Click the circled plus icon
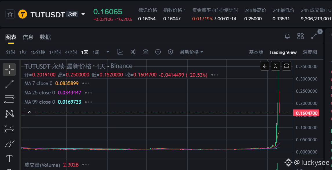Image resolution: width=332 pixels, height=170 pixels. pos(158,52)
